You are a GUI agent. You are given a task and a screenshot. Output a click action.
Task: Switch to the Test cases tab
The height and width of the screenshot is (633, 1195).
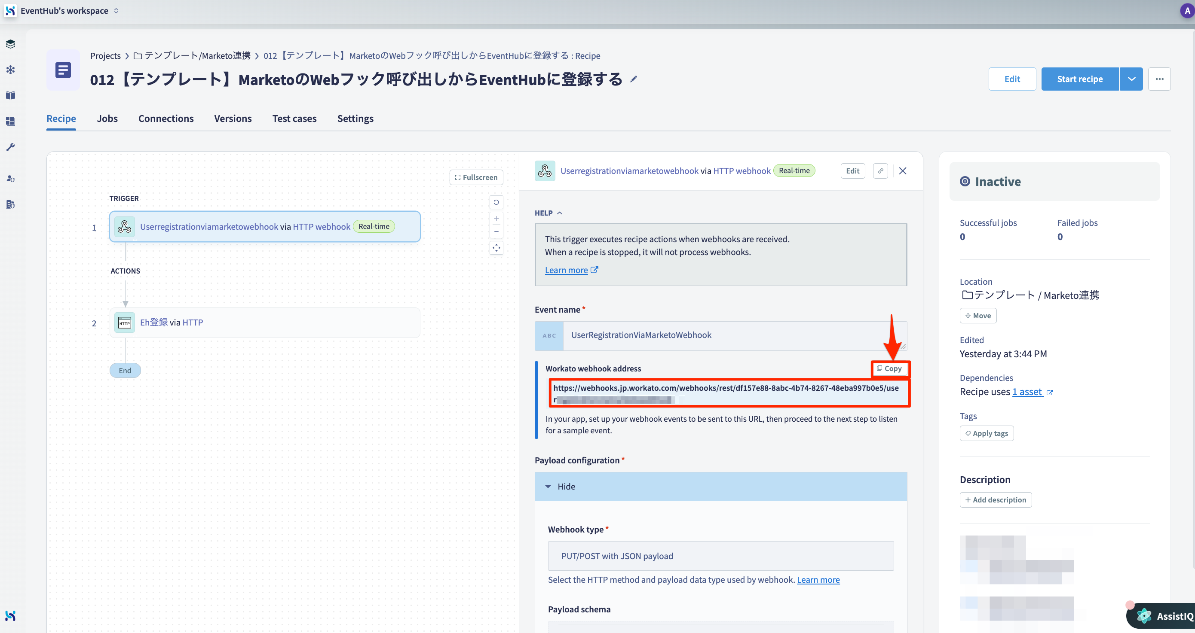(294, 119)
